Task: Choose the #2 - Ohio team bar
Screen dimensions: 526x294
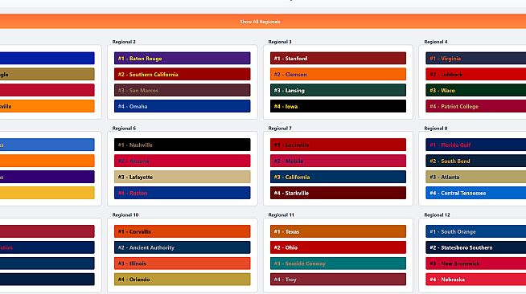Action: click(x=338, y=247)
